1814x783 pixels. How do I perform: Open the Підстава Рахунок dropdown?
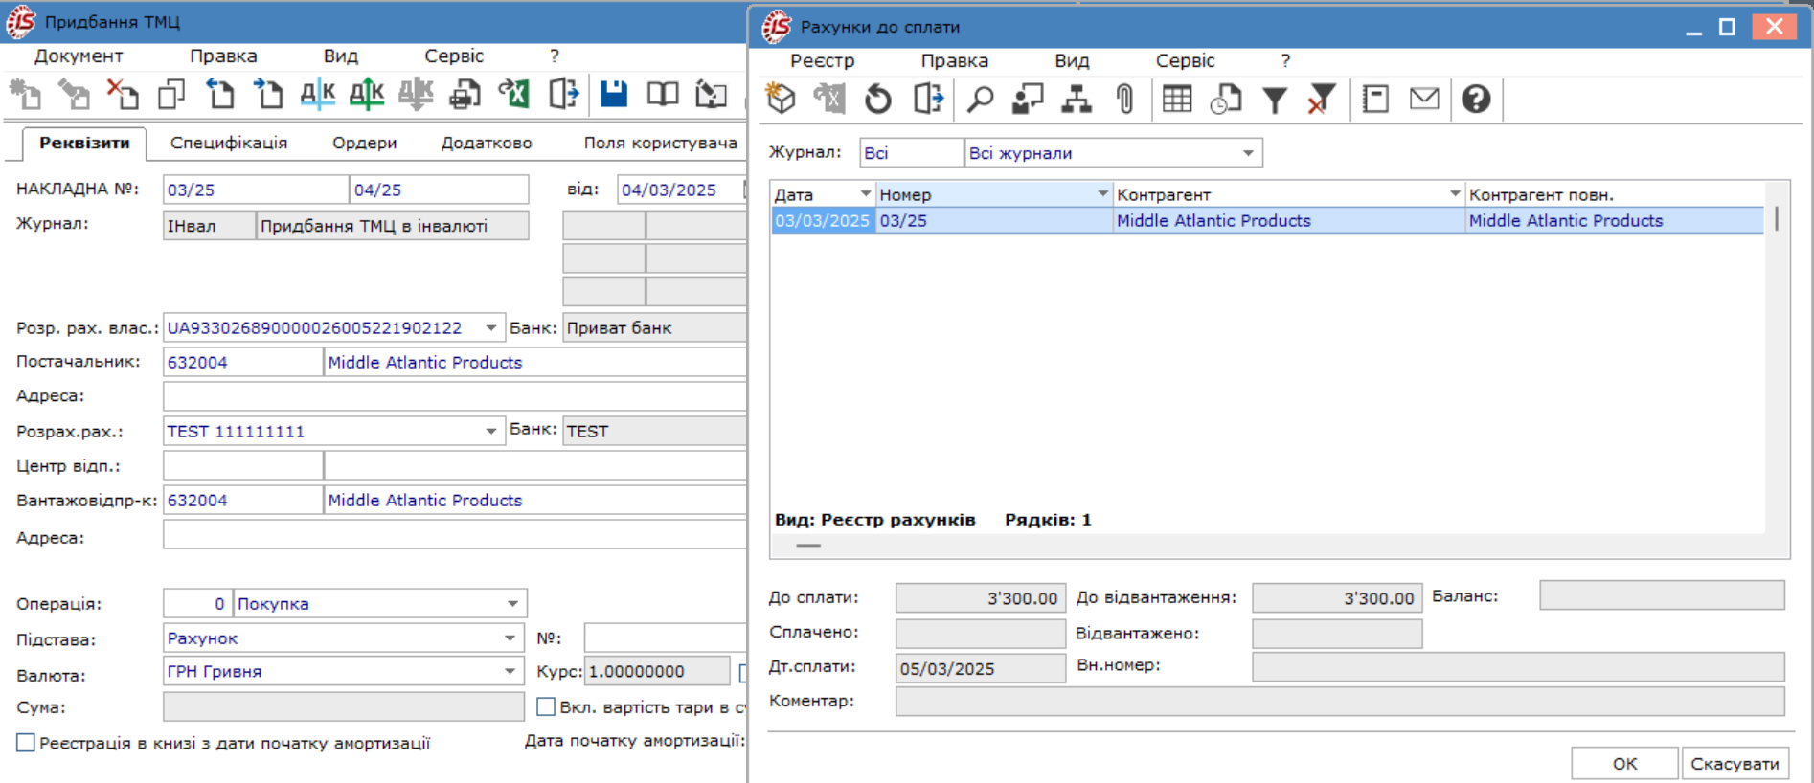(x=510, y=638)
